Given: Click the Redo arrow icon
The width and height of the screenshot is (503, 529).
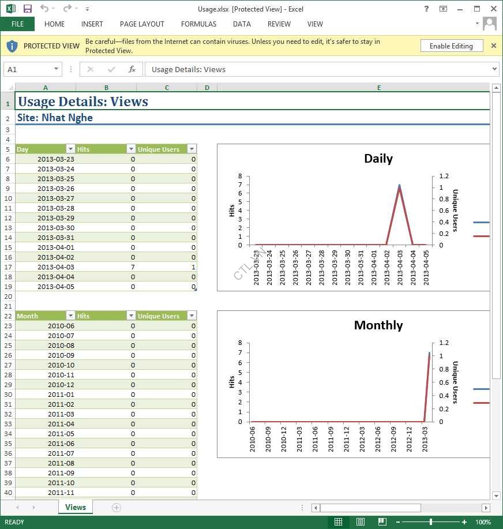Looking at the screenshot, I should (67, 9).
